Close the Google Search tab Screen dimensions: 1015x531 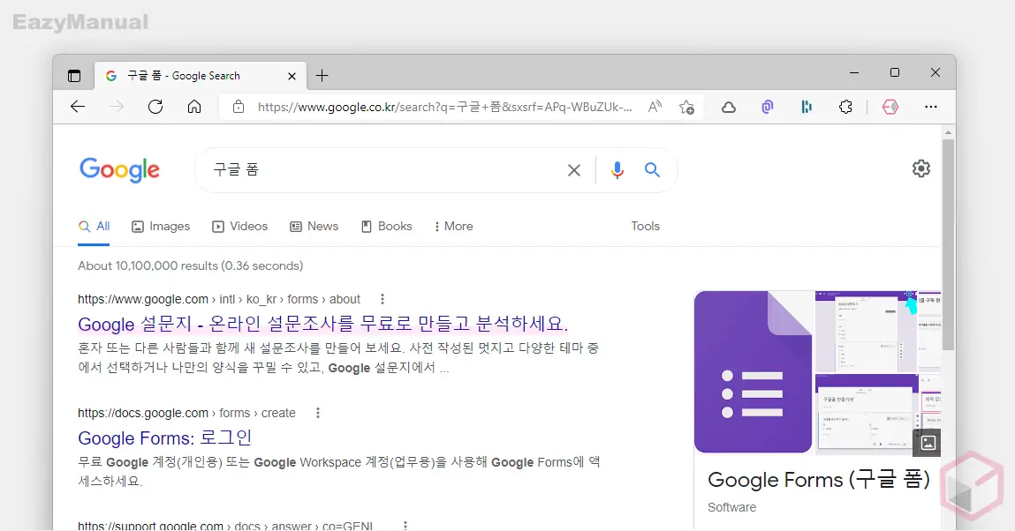click(x=292, y=76)
